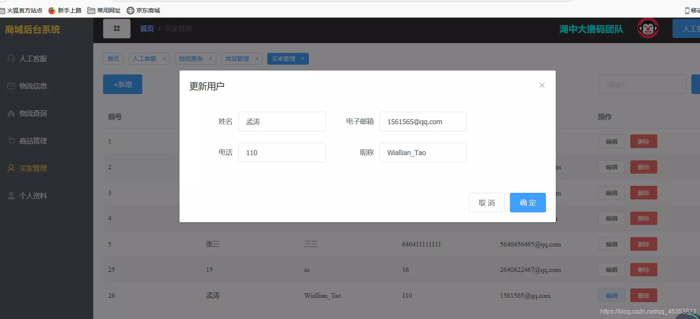Close the 人工客服 tab tag
The height and width of the screenshot is (319, 700).
pos(164,59)
